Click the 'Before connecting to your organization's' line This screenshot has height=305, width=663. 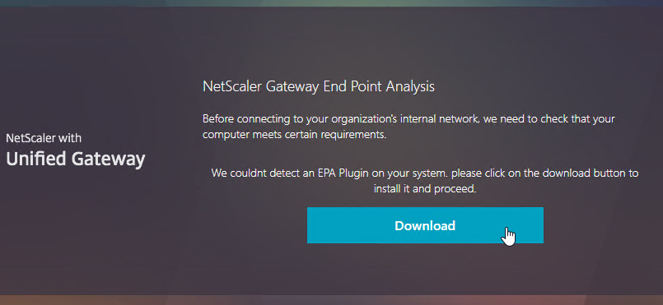[409, 119]
